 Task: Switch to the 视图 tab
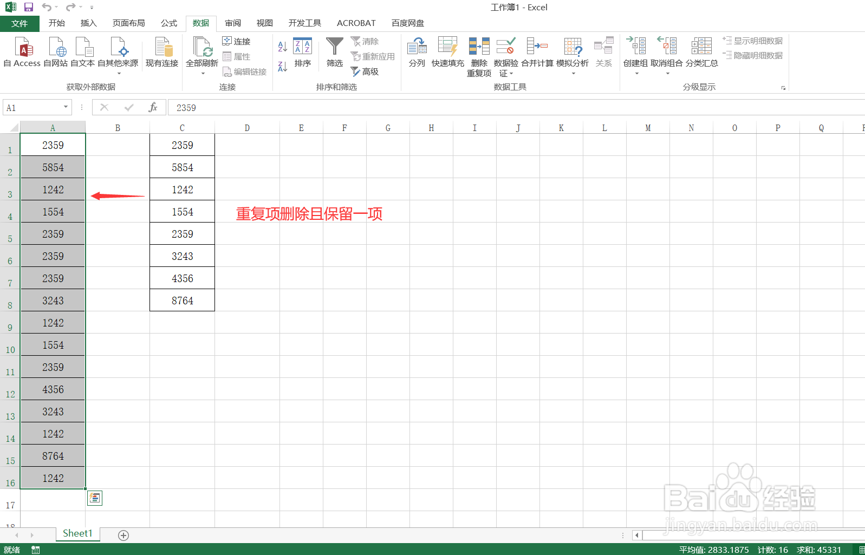point(265,23)
